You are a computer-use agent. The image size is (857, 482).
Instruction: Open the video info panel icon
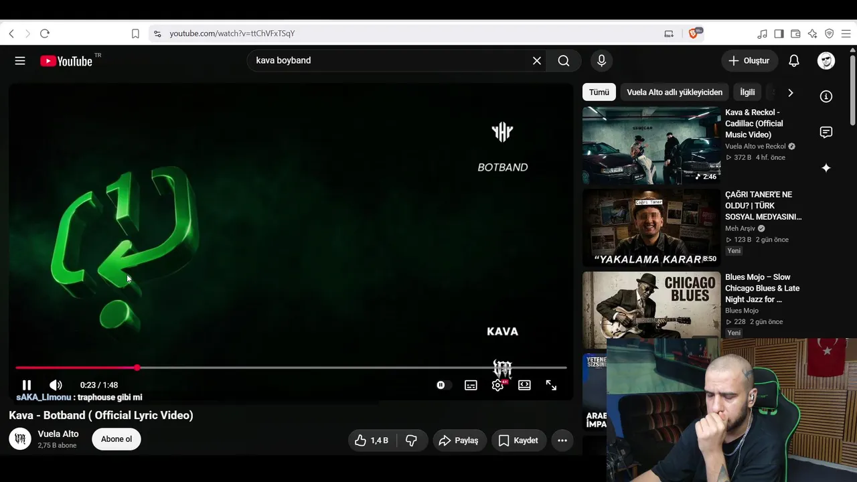coord(826,96)
